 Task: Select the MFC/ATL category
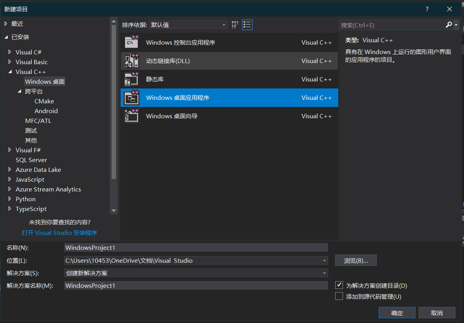click(x=38, y=121)
